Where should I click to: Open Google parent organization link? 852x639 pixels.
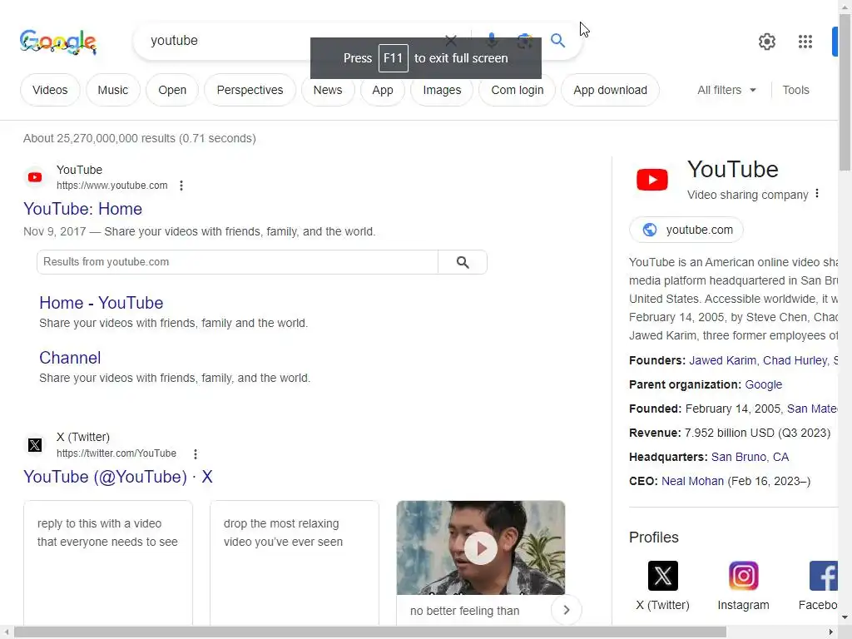764,384
